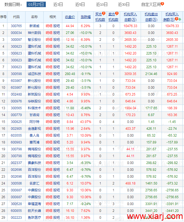Screen dimensions: 184x222
Task: Open stock name 幸福蓝海
Action: pyautogui.click(x=34, y=204)
